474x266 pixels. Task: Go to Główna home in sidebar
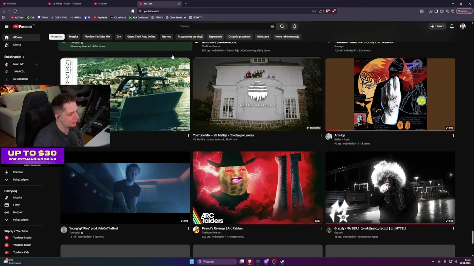pyautogui.click(x=21, y=37)
